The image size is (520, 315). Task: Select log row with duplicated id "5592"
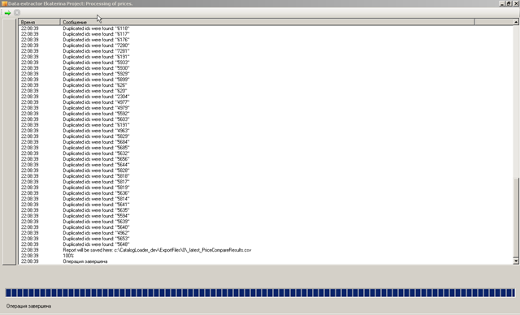tap(266, 114)
